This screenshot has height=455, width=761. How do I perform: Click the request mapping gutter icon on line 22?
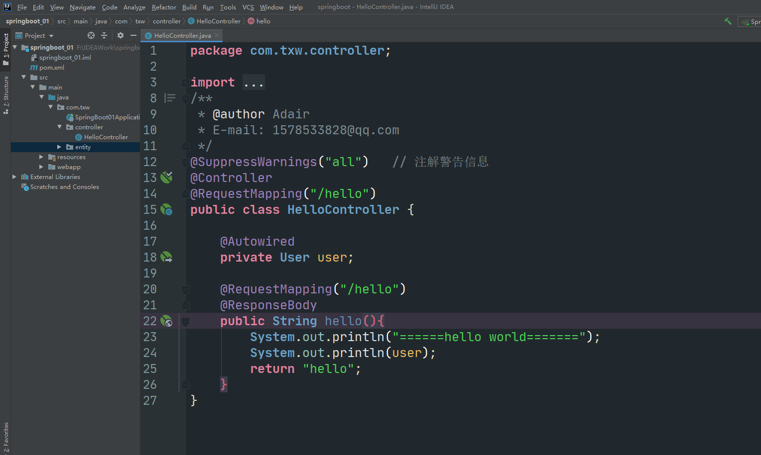(166, 321)
